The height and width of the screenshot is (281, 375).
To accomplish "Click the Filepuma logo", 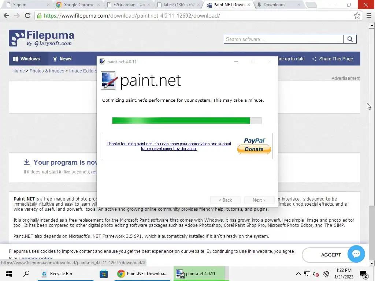I will coord(41,38).
